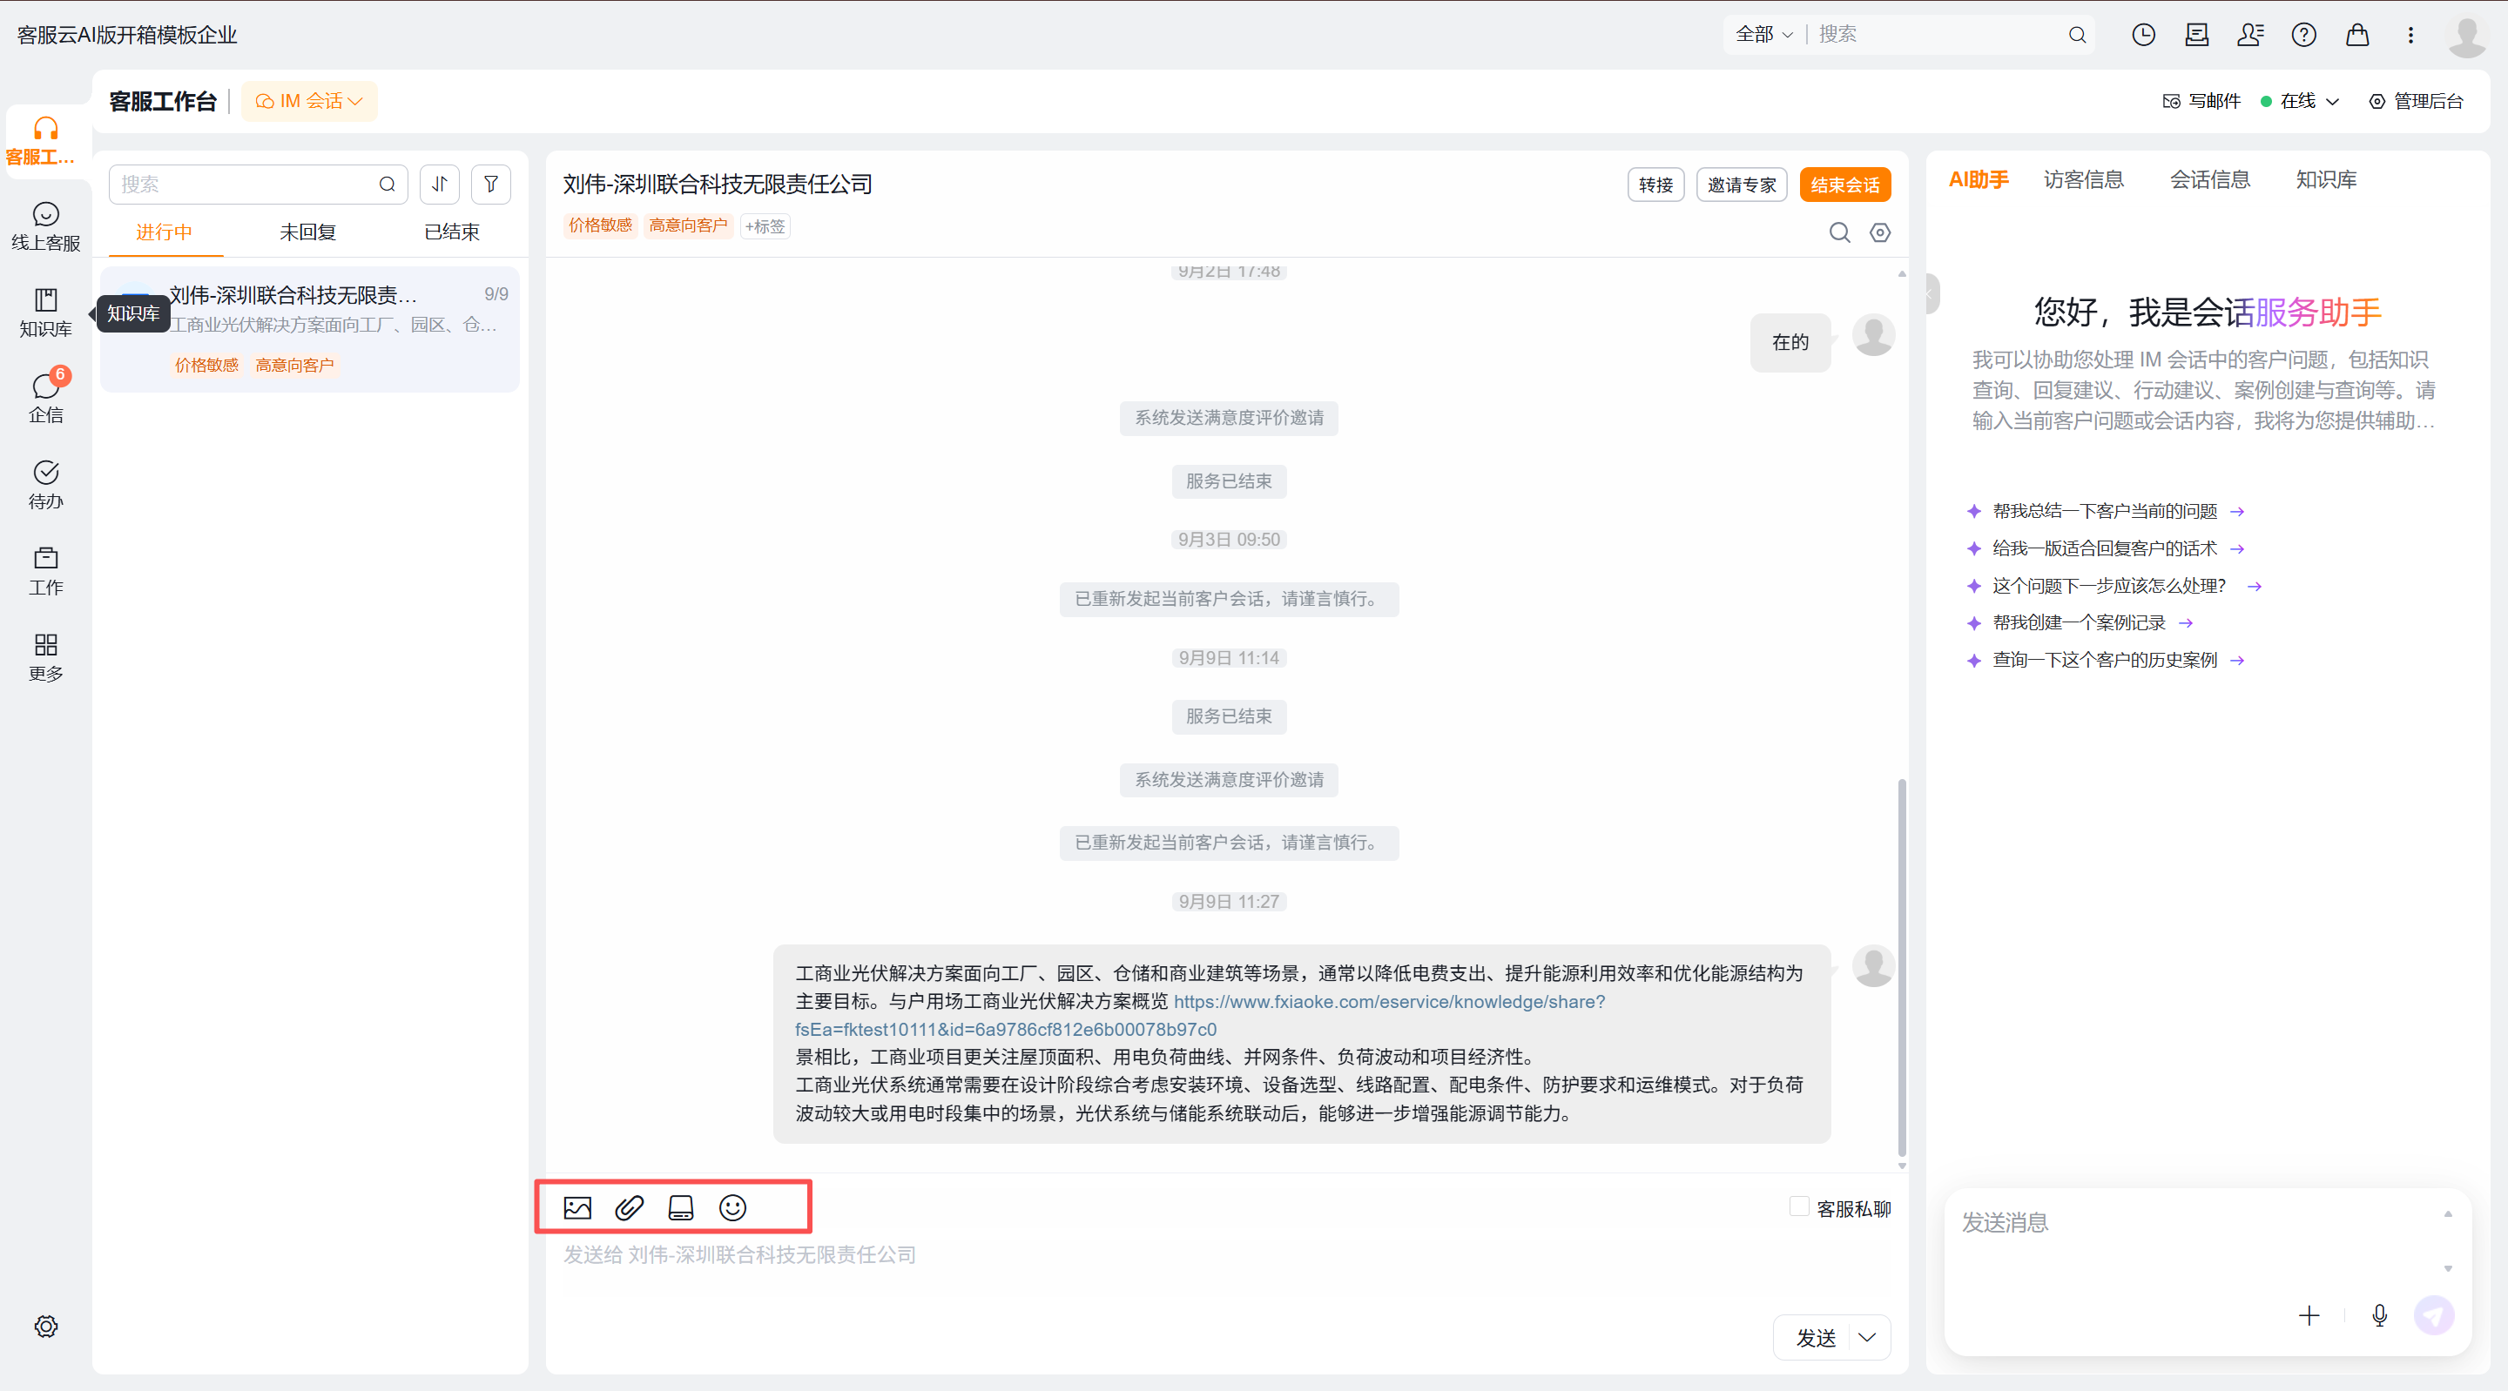
Task: Start voice input with microphone icon
Action: [2379, 1316]
